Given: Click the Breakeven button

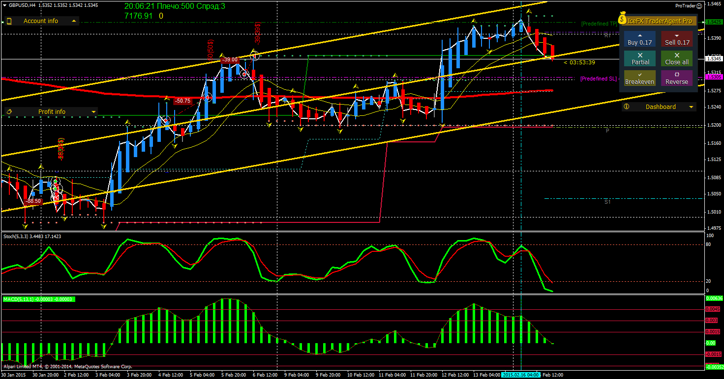Looking at the screenshot, I should coord(639,79).
